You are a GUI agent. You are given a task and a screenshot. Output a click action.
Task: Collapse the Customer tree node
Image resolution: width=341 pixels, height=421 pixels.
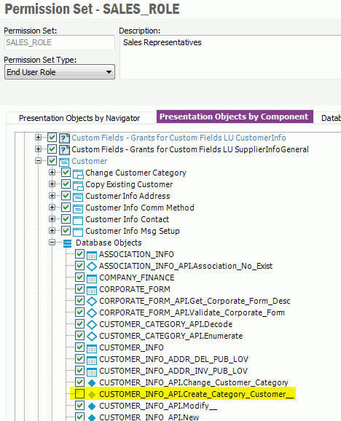tap(38, 161)
